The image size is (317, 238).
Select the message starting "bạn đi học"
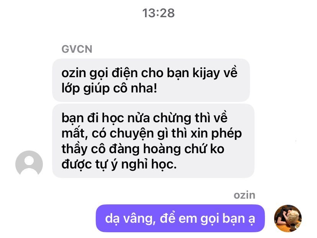(153, 141)
